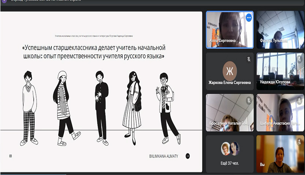Select your own 'Вы' video tile

click(280, 154)
